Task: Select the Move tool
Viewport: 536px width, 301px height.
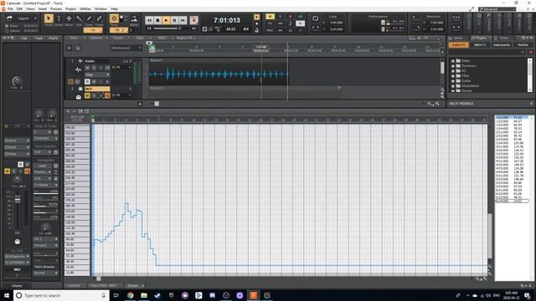Action: tap(69, 18)
